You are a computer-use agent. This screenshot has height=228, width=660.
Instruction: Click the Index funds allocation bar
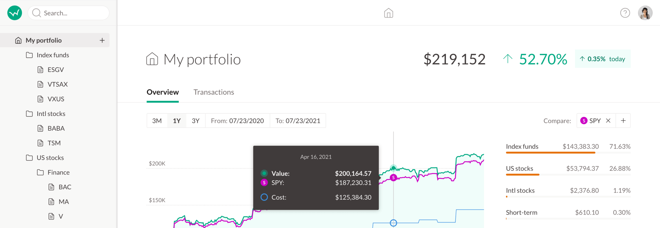click(550, 152)
